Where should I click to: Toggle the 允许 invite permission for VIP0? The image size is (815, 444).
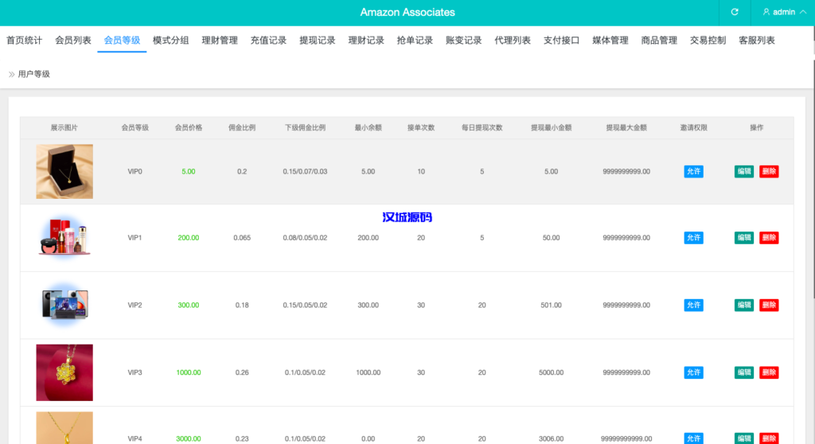(693, 171)
